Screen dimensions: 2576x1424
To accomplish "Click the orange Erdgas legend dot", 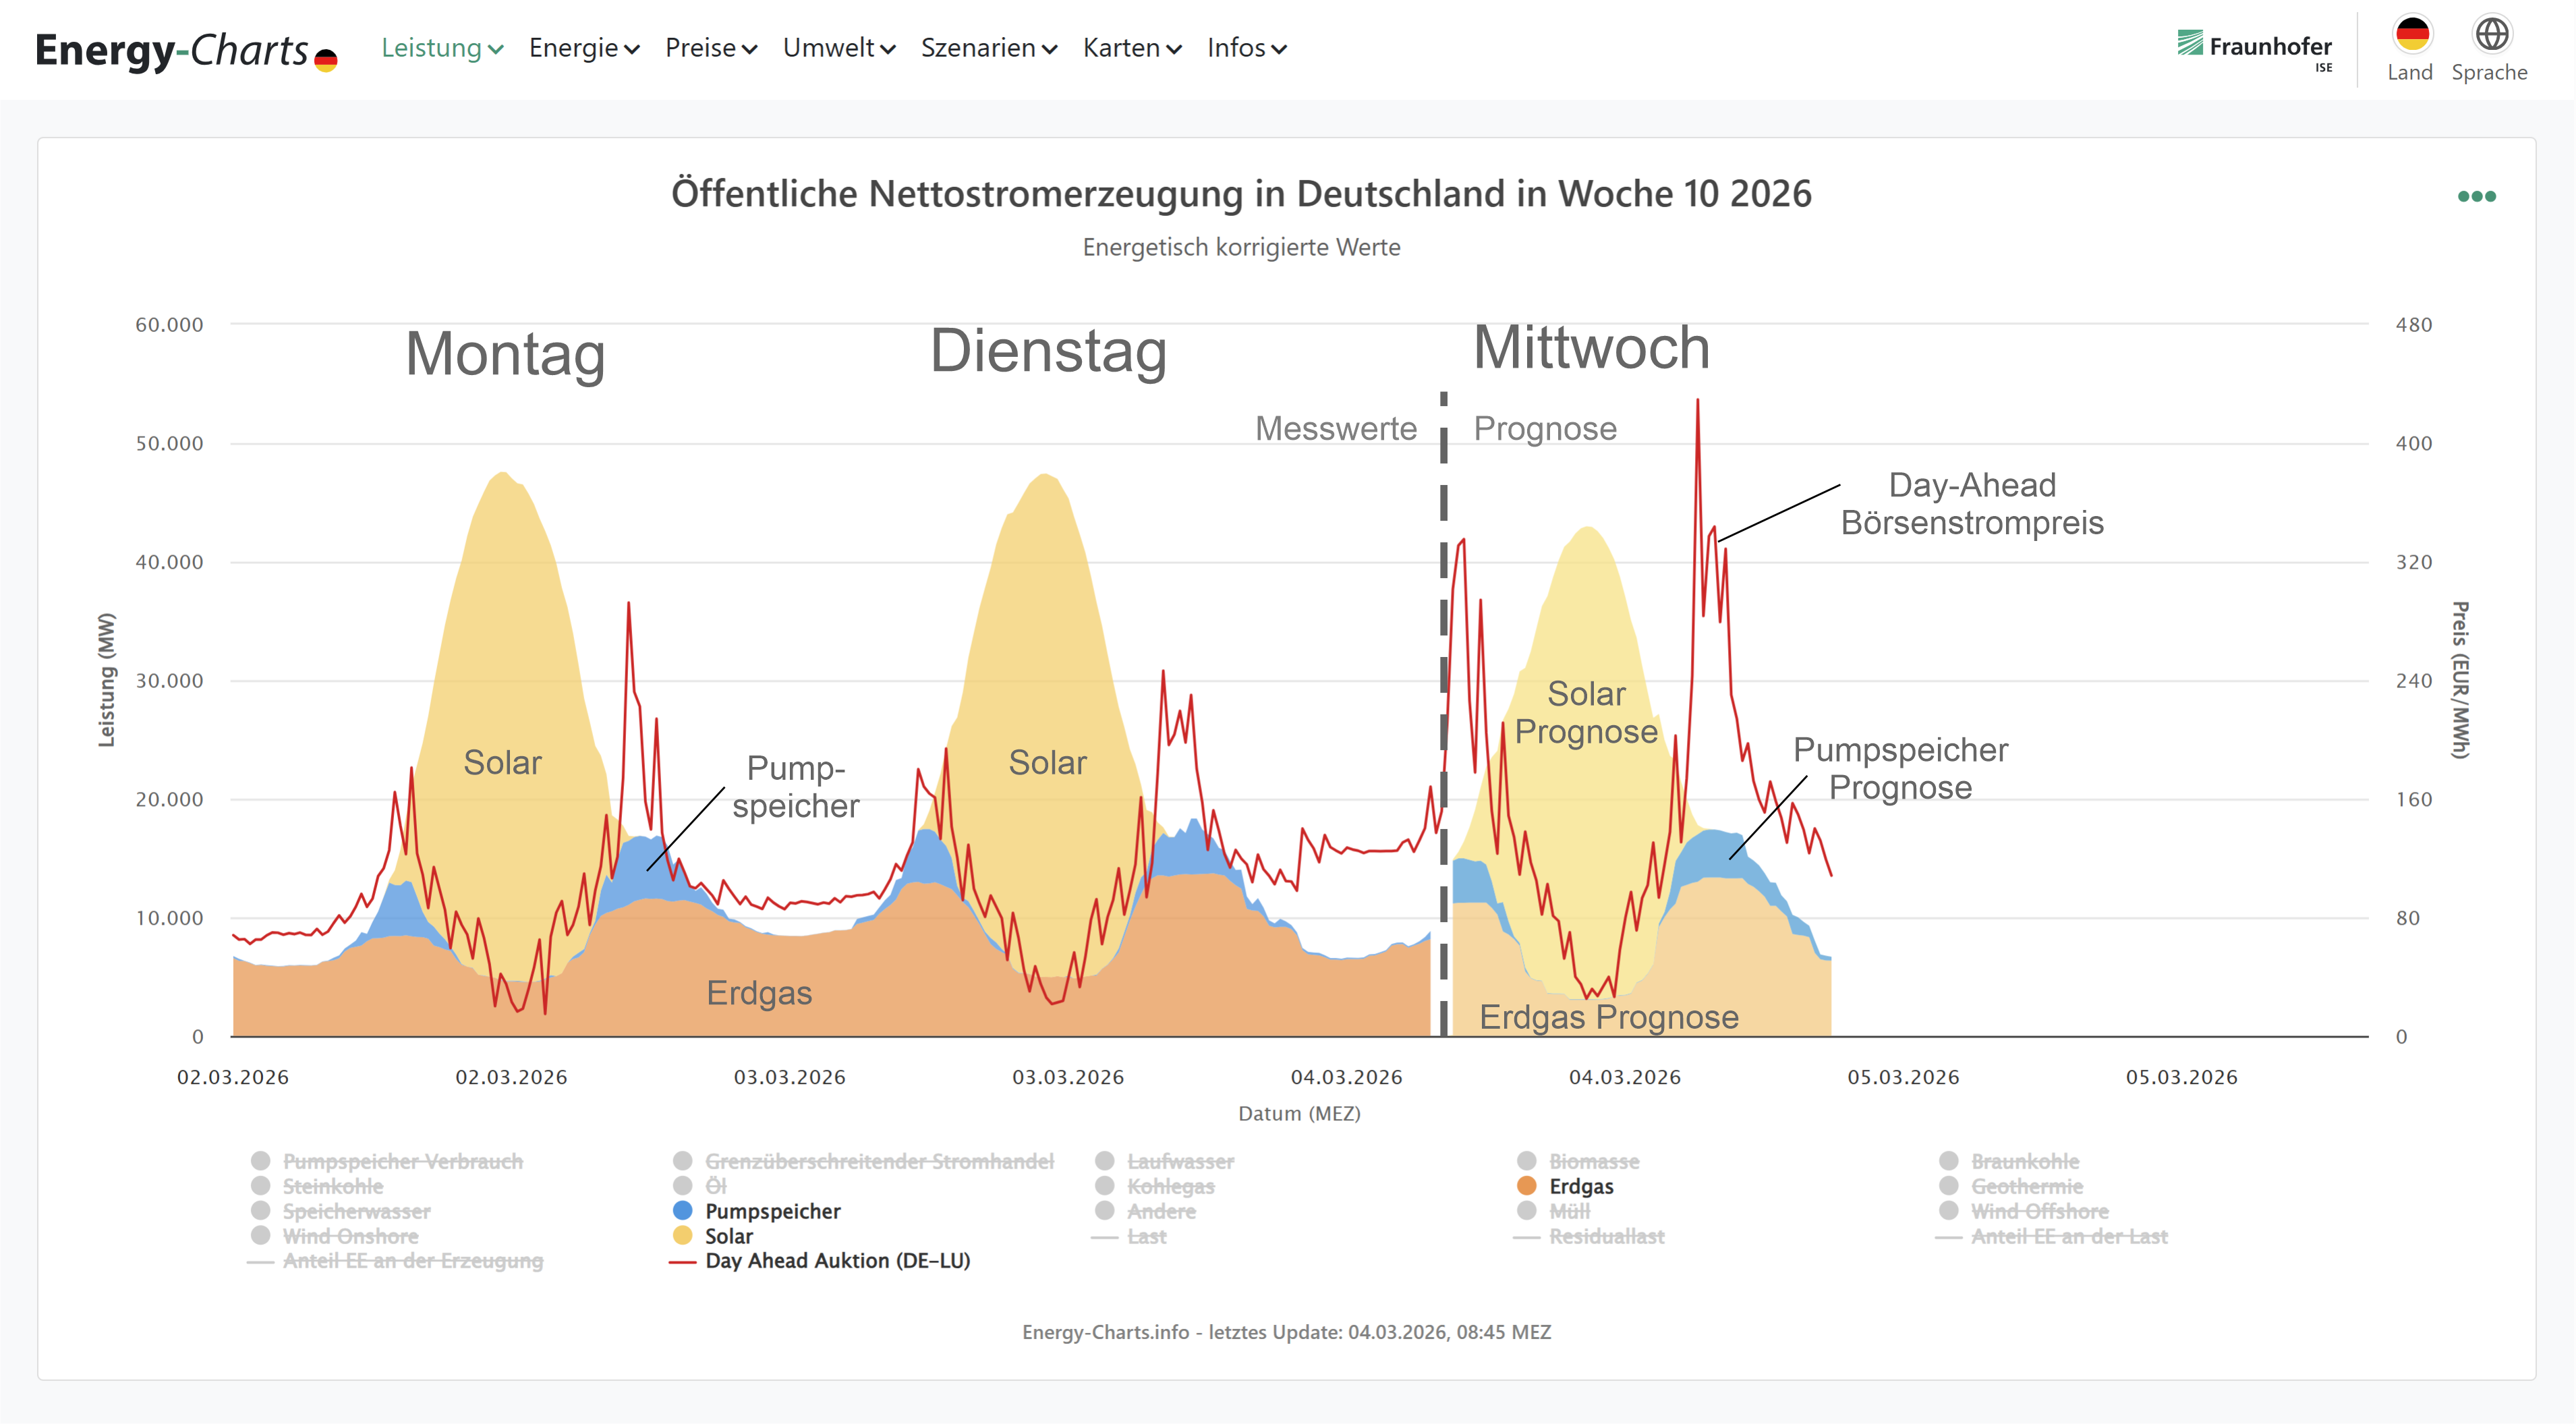I will [1526, 1186].
